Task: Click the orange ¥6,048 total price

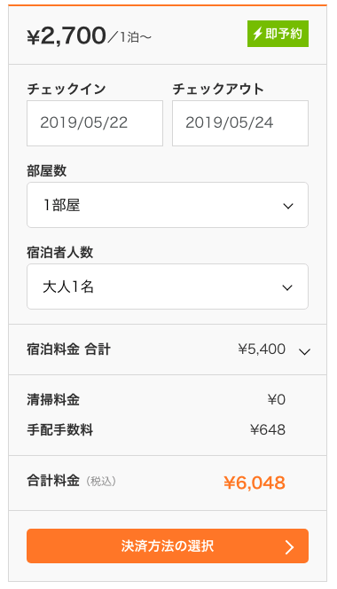Action: [255, 483]
